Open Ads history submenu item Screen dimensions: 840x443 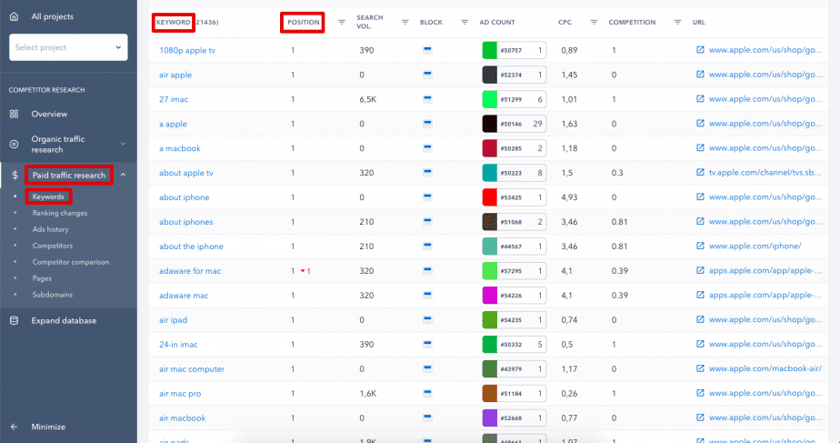50,229
